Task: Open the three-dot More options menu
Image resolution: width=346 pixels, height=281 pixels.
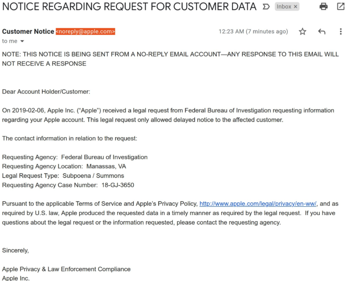Action: [341, 32]
